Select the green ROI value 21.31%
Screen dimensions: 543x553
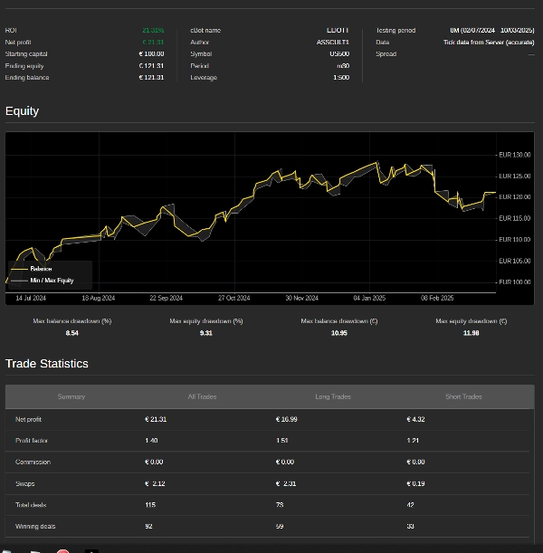click(153, 31)
